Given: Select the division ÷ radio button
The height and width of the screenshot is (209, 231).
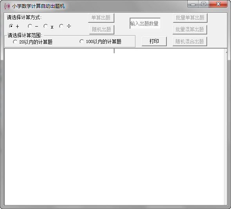Looking at the screenshot, I should (61, 26).
